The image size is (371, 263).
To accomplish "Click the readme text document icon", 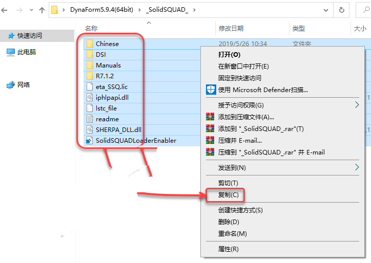I will click(x=90, y=119).
